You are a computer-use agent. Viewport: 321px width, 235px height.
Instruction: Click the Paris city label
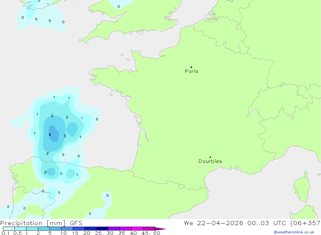191,71
